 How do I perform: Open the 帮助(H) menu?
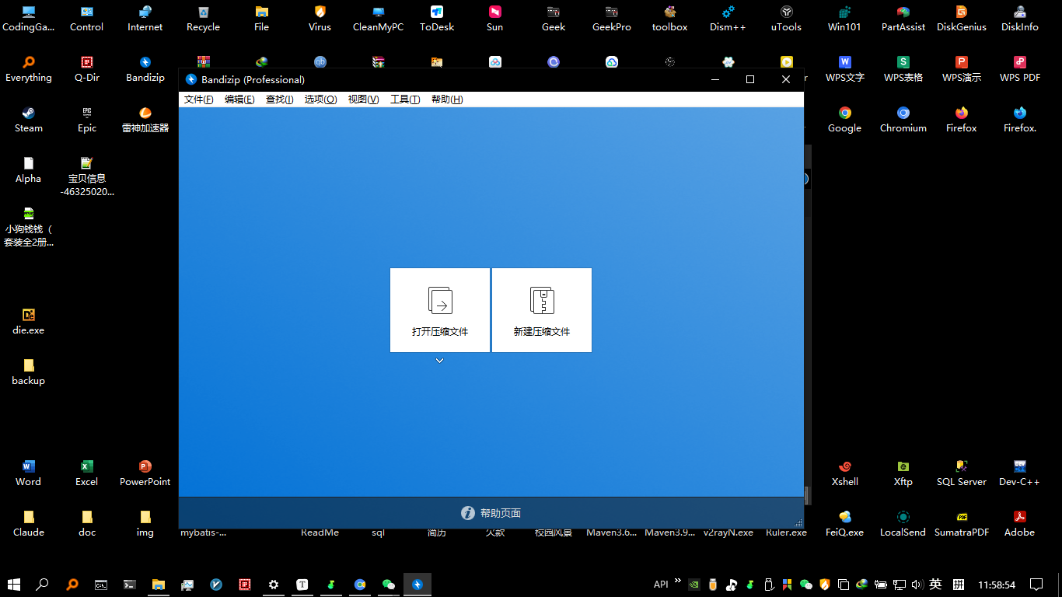[x=447, y=99]
